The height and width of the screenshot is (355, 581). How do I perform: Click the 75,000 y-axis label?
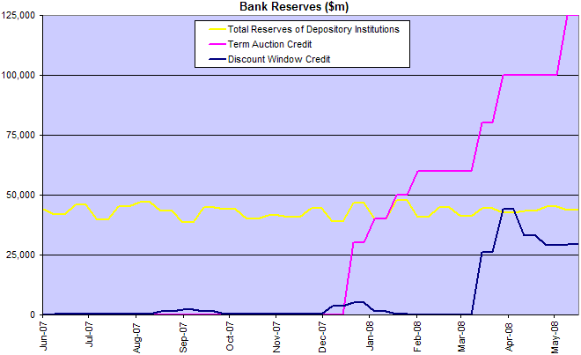(x=20, y=135)
